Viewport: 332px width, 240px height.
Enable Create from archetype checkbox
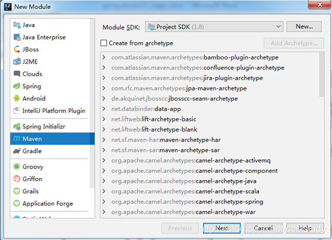click(x=104, y=43)
